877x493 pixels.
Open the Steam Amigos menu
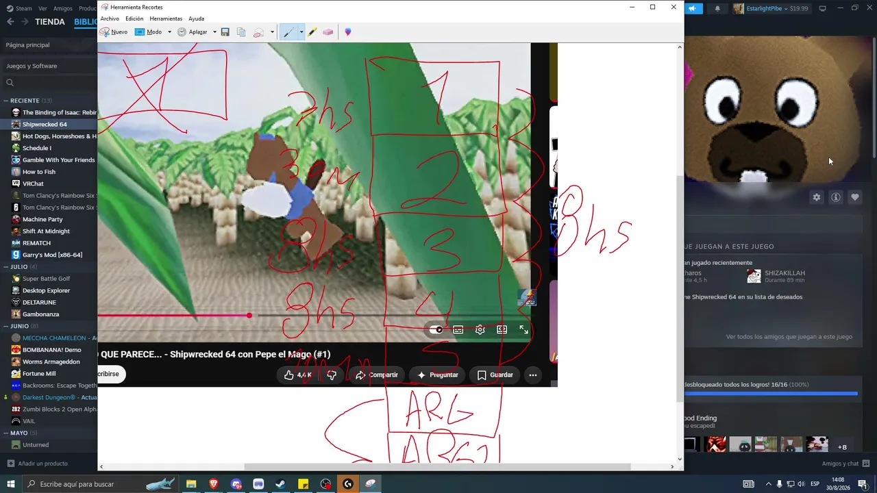point(63,8)
